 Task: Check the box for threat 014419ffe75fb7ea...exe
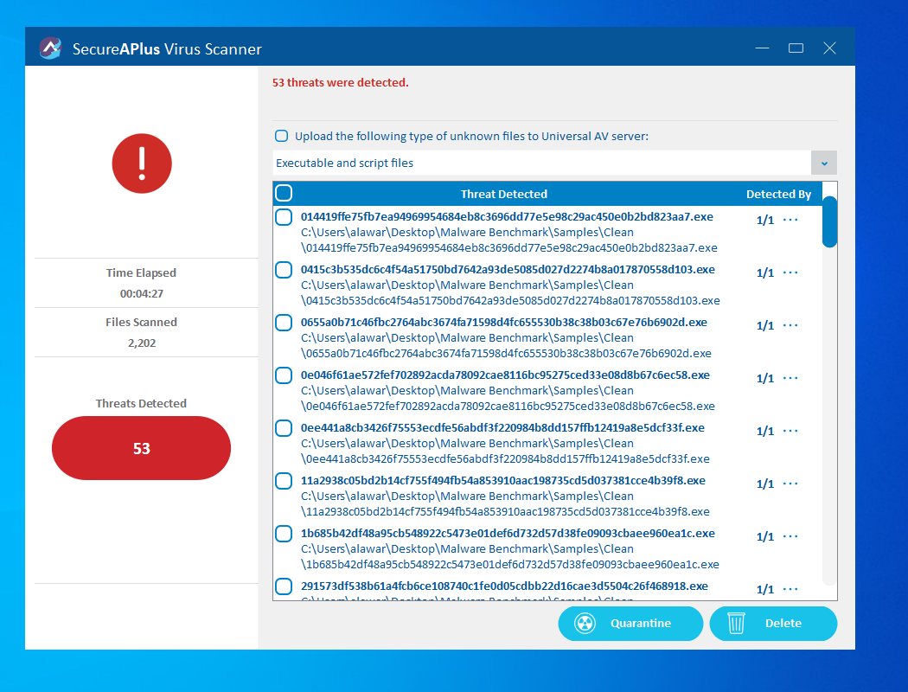284,217
